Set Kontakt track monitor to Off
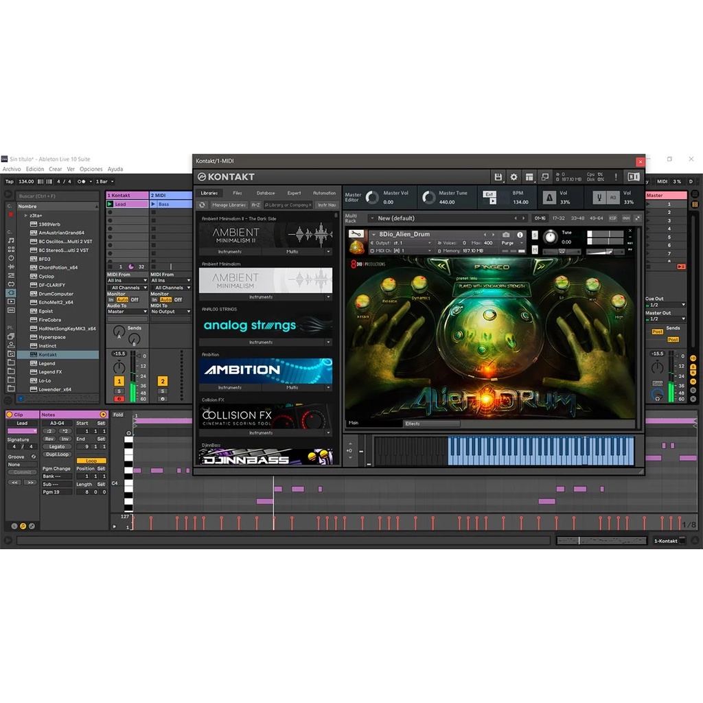Viewport: 703px width, 703px height. (x=135, y=299)
